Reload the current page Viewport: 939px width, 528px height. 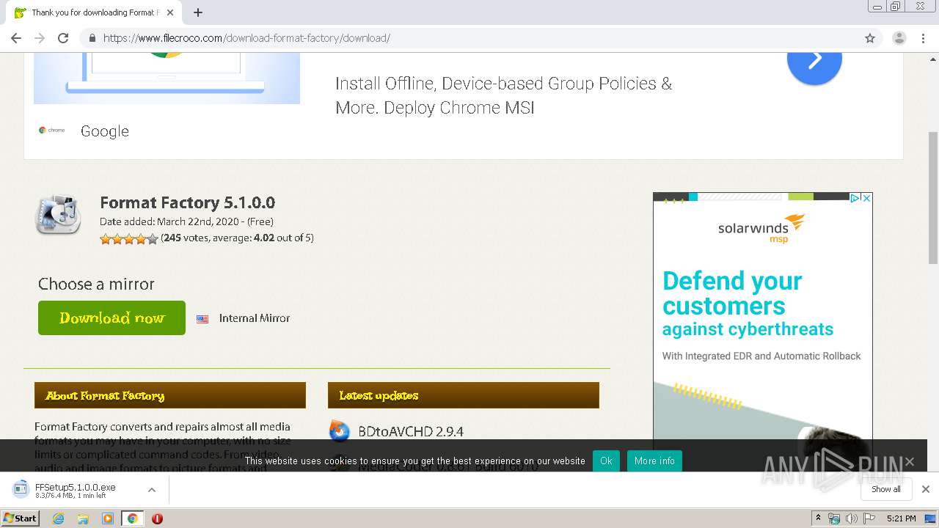coord(63,38)
